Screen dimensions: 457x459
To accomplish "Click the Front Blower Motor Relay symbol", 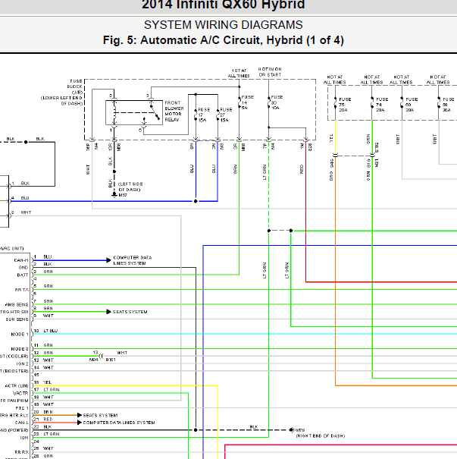I will click(x=134, y=113).
